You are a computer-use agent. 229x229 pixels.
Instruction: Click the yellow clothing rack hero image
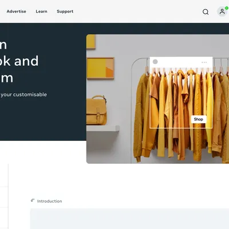point(157,99)
